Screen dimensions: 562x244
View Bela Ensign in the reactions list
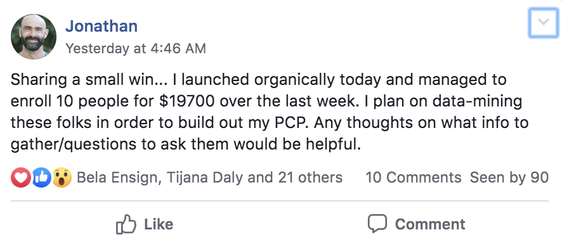tap(117, 177)
